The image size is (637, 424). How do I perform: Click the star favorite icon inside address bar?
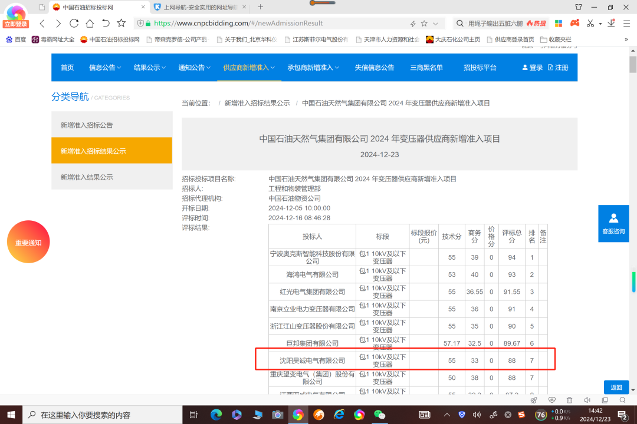pyautogui.click(x=424, y=24)
